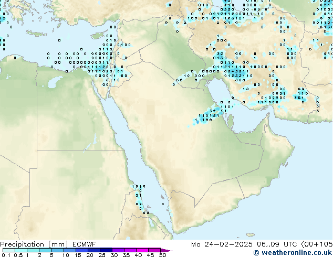This screenshot has width=333, height=257.
Task: Click the 20–25 mm dark blue swatch
Action: point(94,250)
